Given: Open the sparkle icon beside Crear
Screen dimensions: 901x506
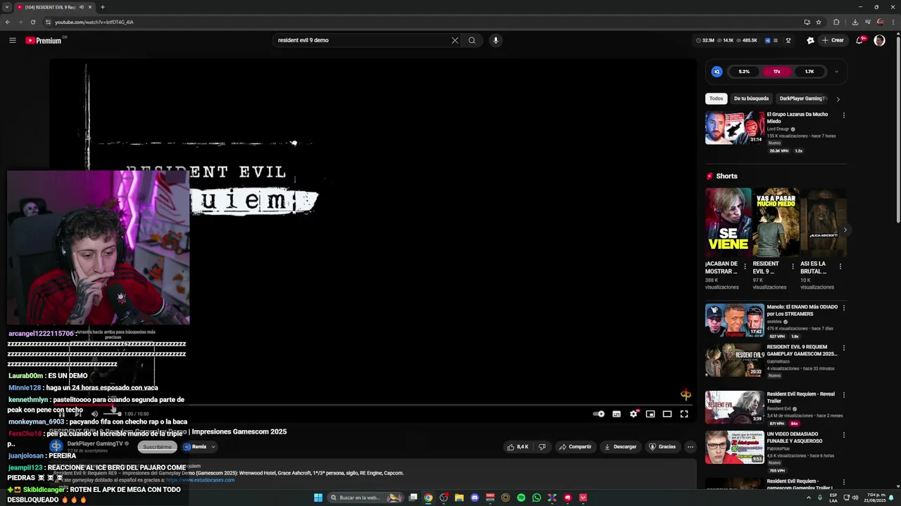Looking at the screenshot, I should (810, 40).
